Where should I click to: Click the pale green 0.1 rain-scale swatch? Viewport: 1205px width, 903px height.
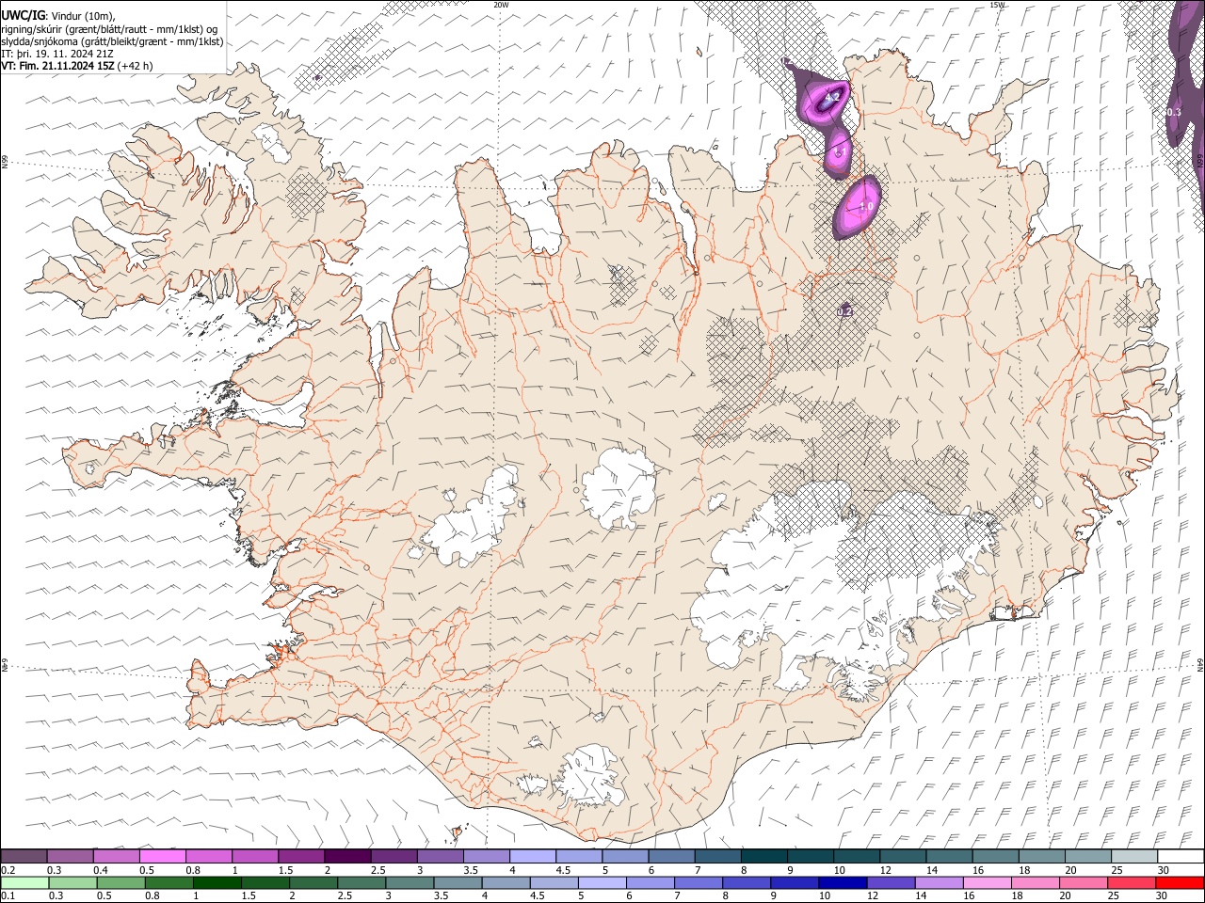[23, 882]
